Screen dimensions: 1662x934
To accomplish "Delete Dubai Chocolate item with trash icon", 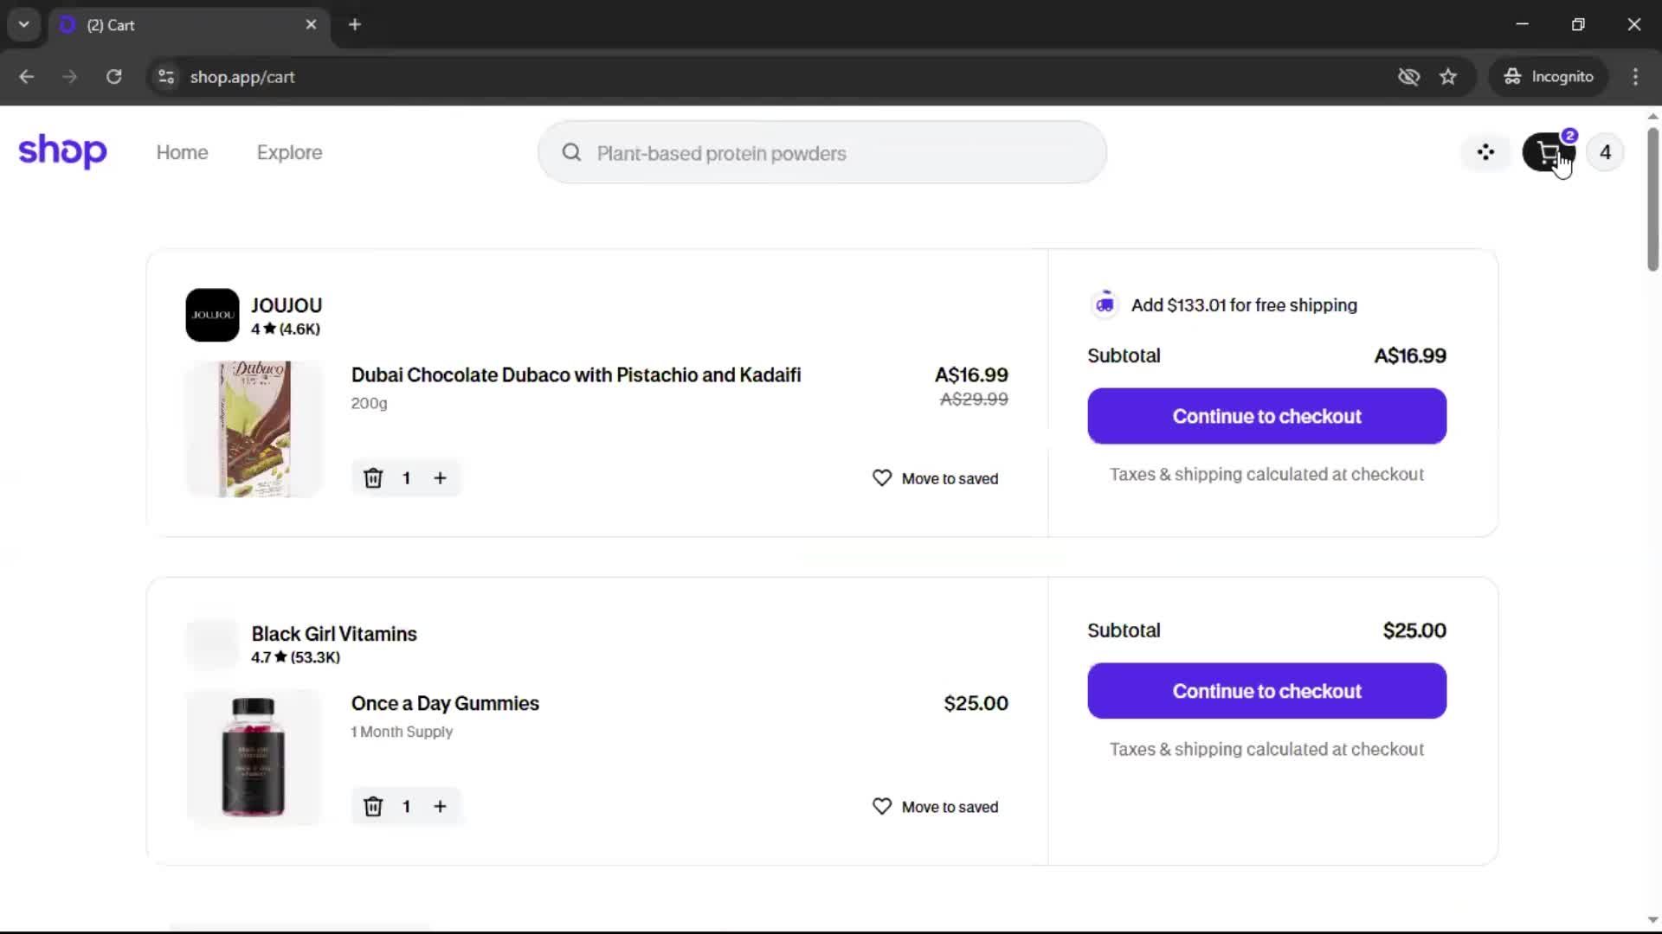I will click(x=373, y=478).
